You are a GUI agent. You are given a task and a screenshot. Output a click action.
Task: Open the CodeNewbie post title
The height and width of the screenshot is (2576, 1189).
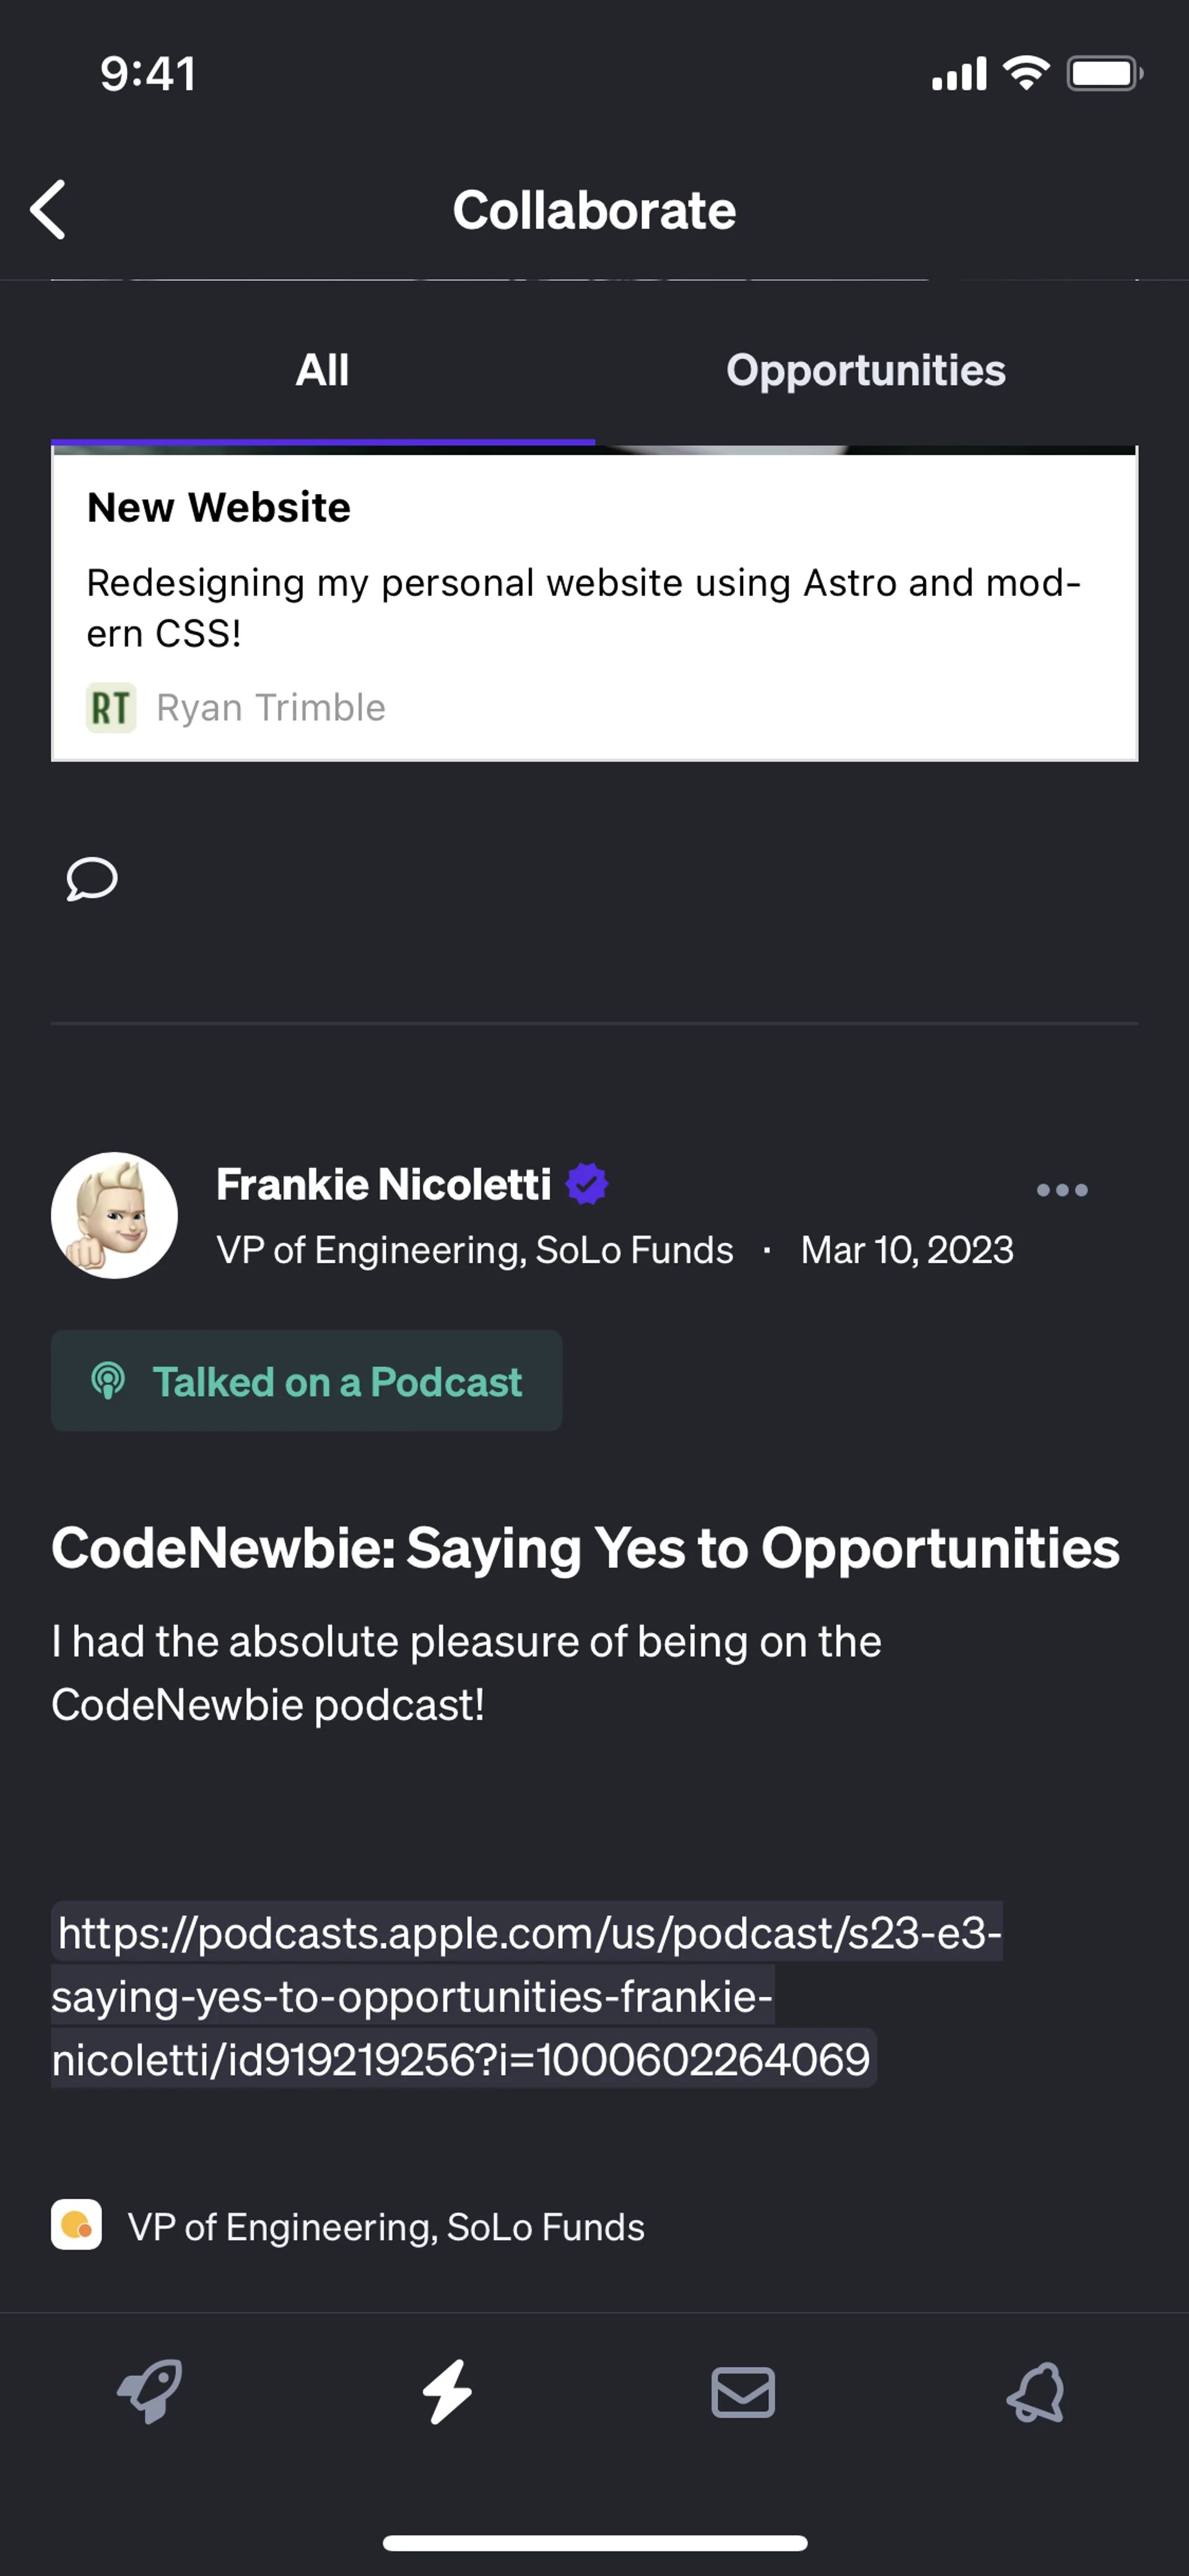585,1548
